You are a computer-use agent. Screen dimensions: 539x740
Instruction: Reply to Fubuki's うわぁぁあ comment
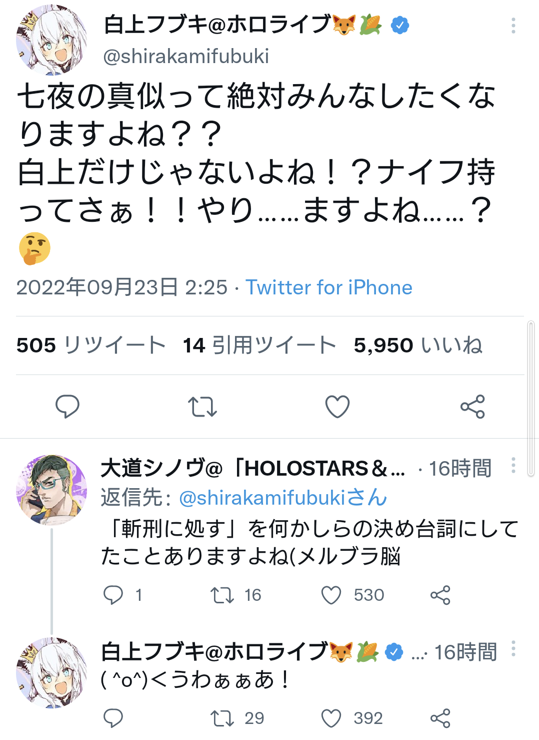pos(113,718)
